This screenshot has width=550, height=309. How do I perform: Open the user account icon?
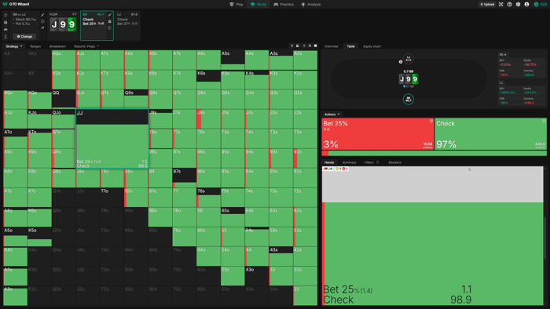click(x=526, y=4)
